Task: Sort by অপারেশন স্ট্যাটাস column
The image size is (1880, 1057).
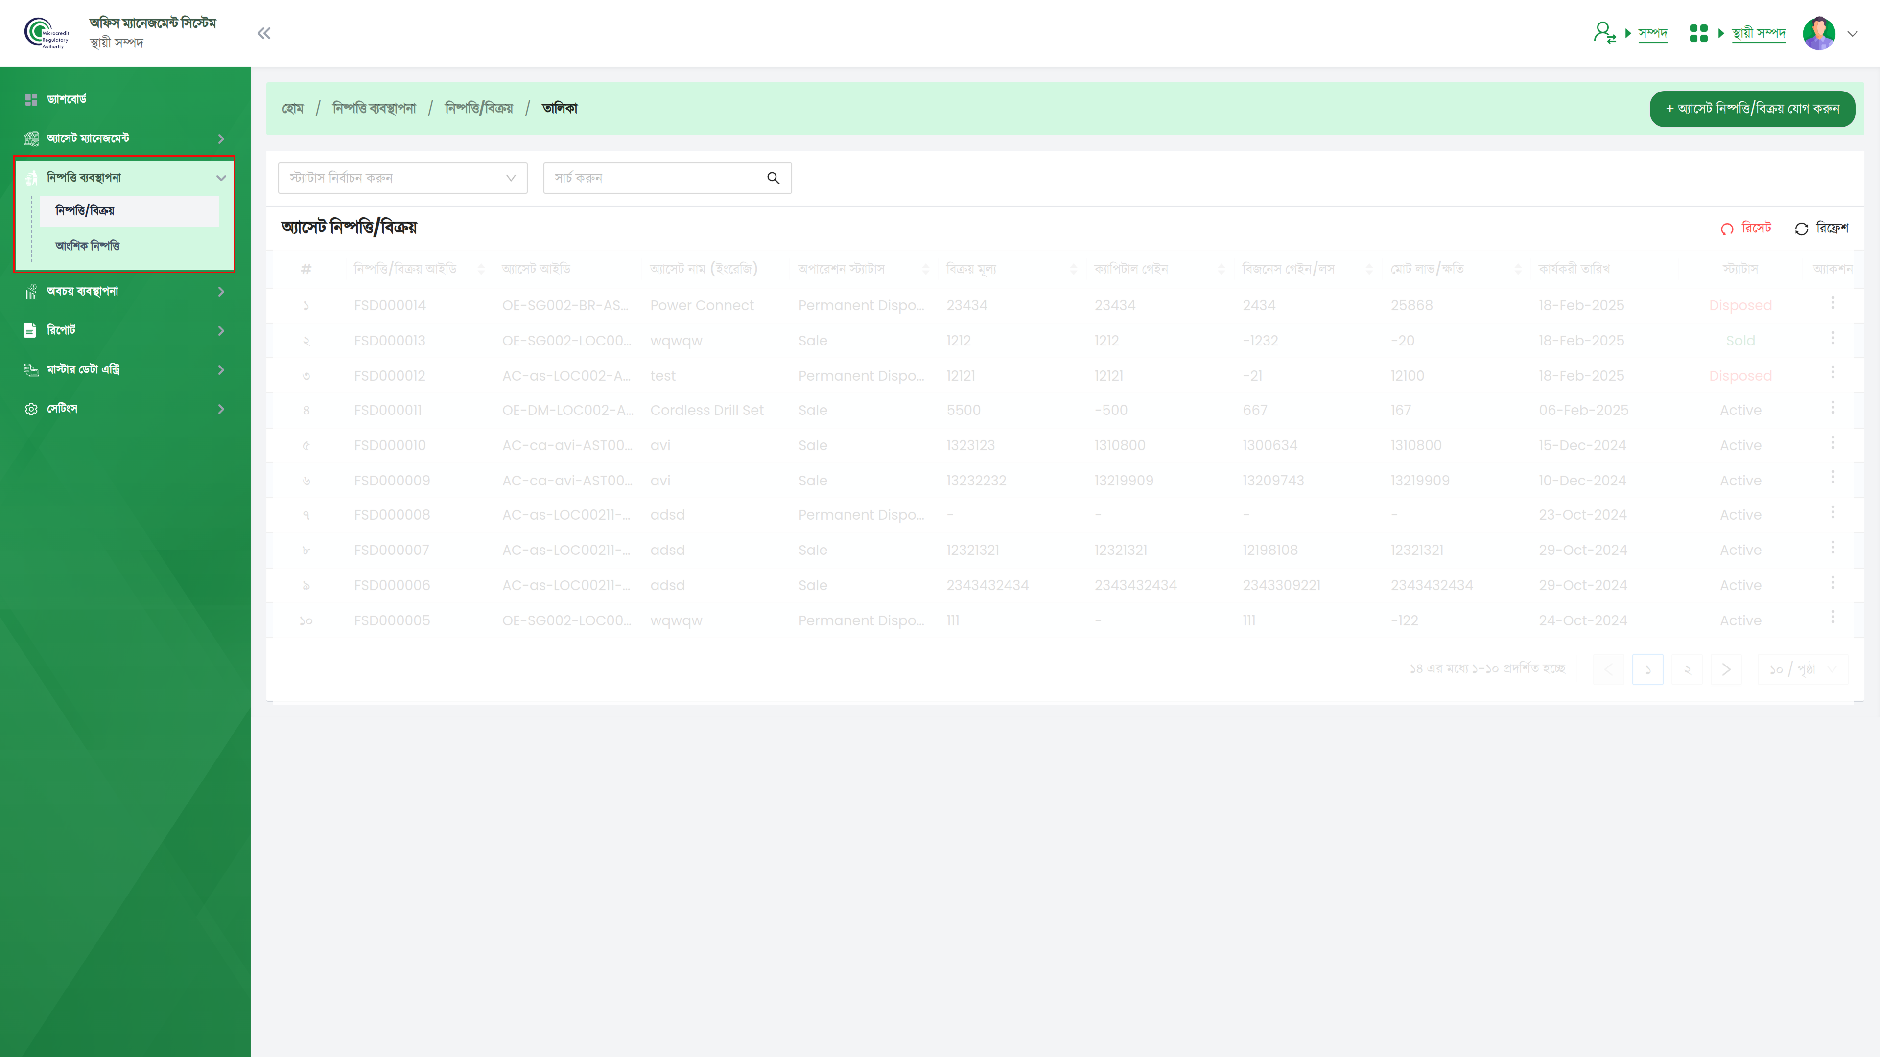Action: (925, 269)
